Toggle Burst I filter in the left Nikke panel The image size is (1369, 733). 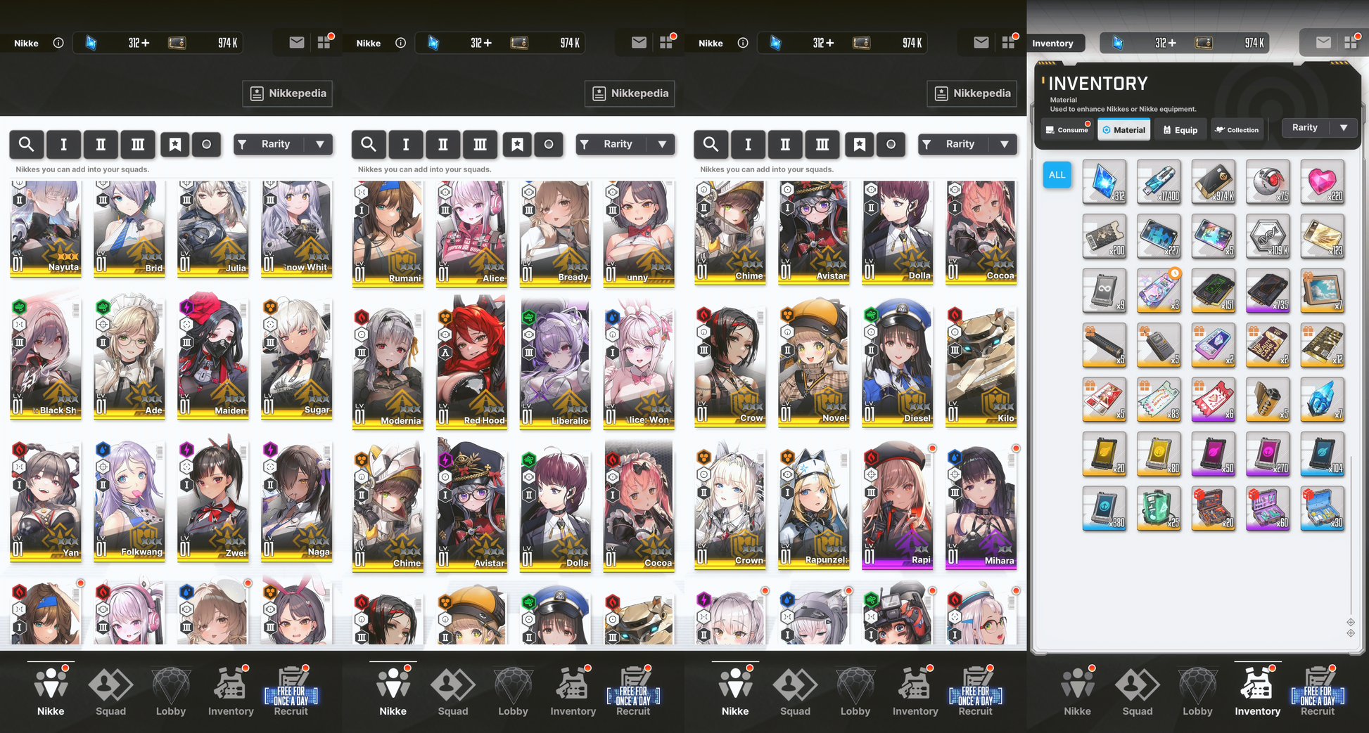(x=63, y=144)
